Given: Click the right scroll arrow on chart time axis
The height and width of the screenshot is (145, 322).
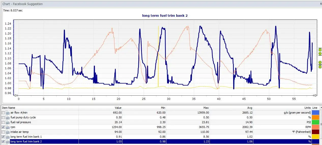Looking at the screenshot, I should click(315, 95).
